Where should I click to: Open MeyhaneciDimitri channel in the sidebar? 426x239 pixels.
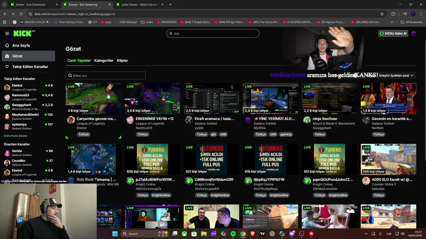point(28,117)
